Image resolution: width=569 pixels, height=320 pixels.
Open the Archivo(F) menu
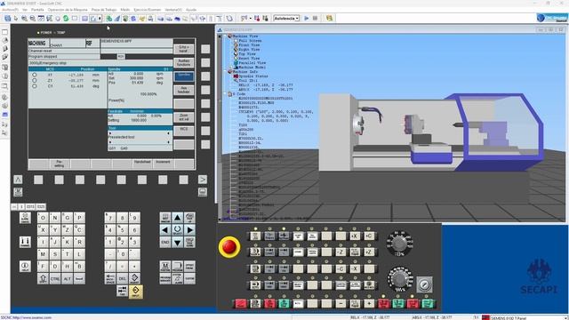coord(10,10)
